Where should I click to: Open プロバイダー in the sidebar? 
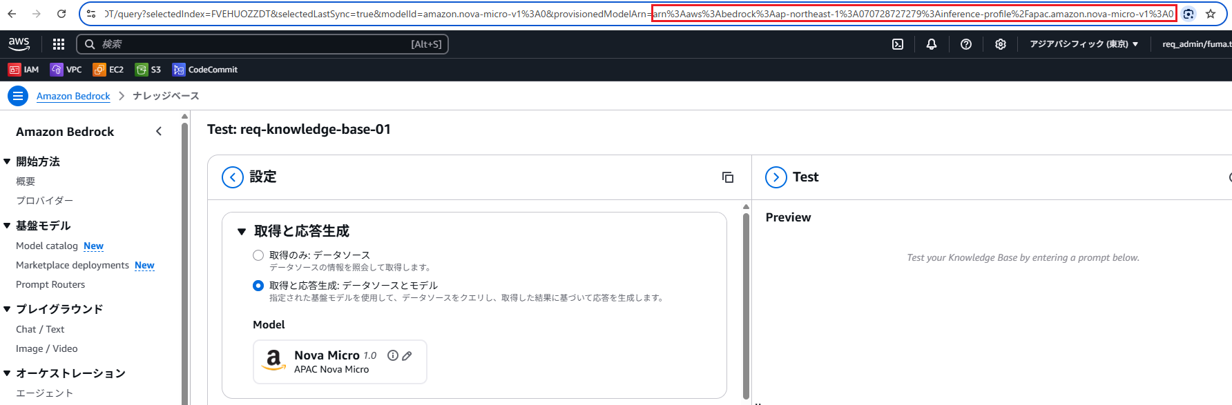(x=45, y=201)
